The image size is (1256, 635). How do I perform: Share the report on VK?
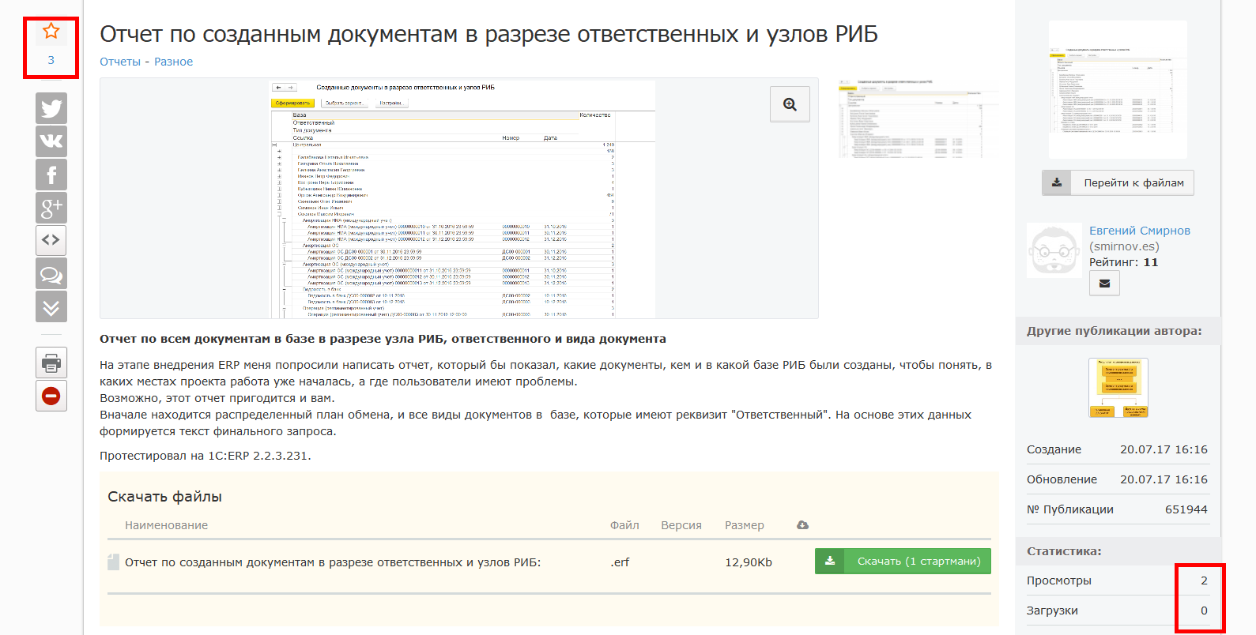[51, 141]
